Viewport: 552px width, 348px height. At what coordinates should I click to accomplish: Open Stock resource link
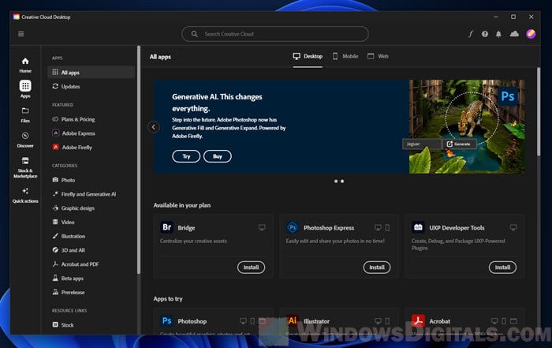point(63,325)
